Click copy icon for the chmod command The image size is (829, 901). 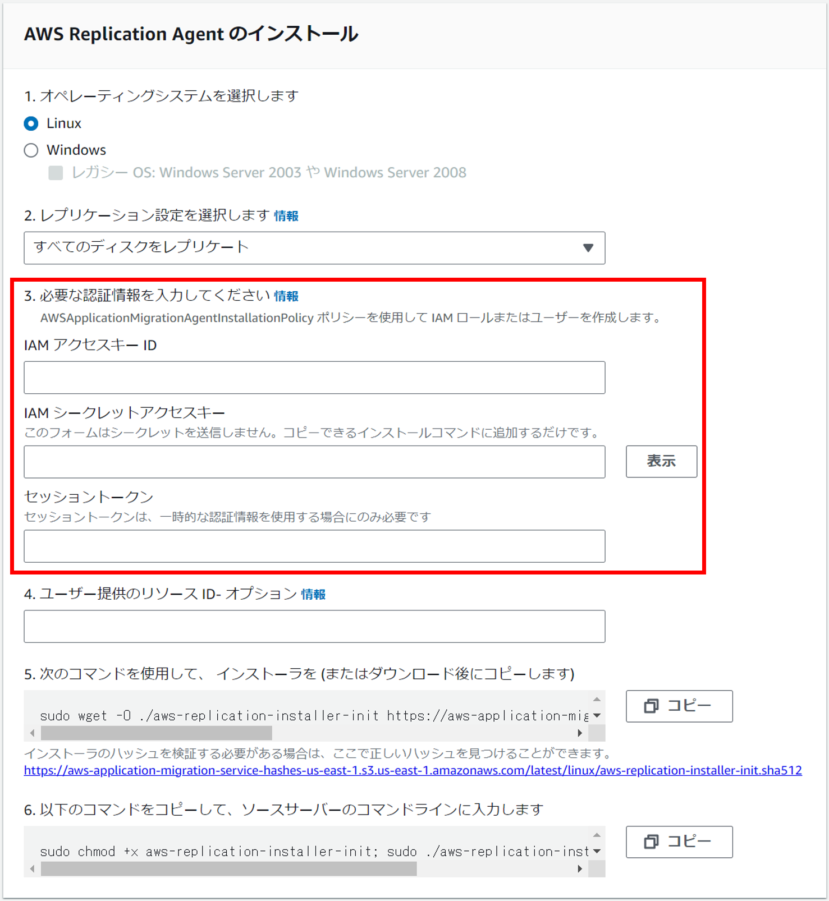(651, 842)
